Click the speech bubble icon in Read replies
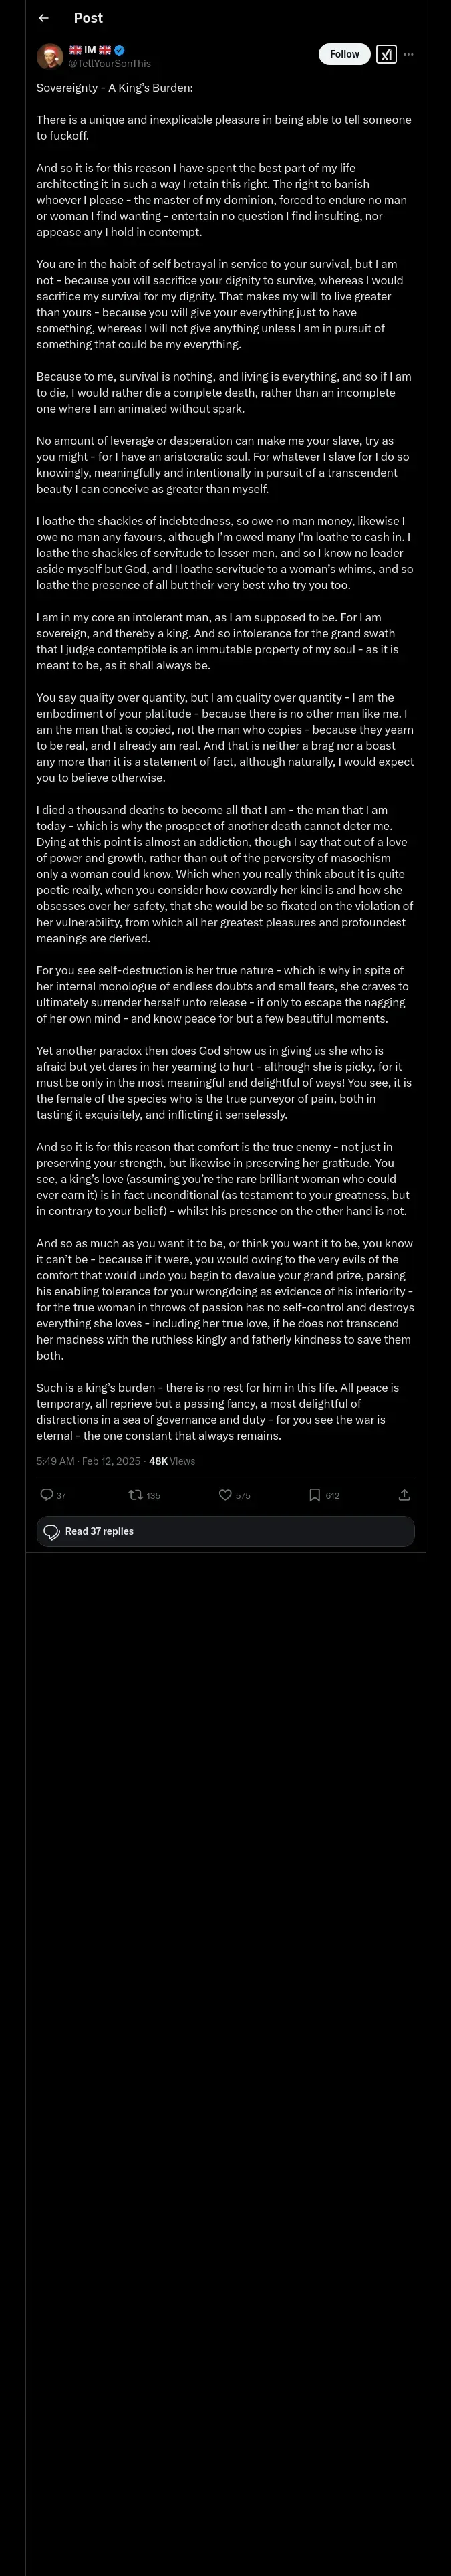451x2576 pixels. [x=52, y=1531]
